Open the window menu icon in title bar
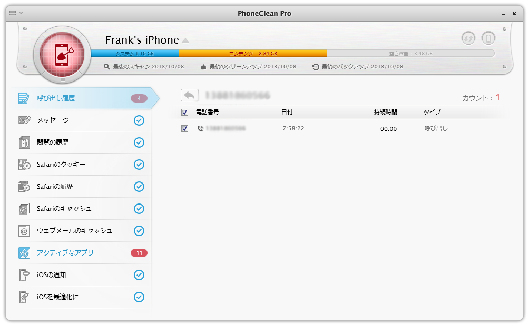The height and width of the screenshot is (326, 529). 13,13
